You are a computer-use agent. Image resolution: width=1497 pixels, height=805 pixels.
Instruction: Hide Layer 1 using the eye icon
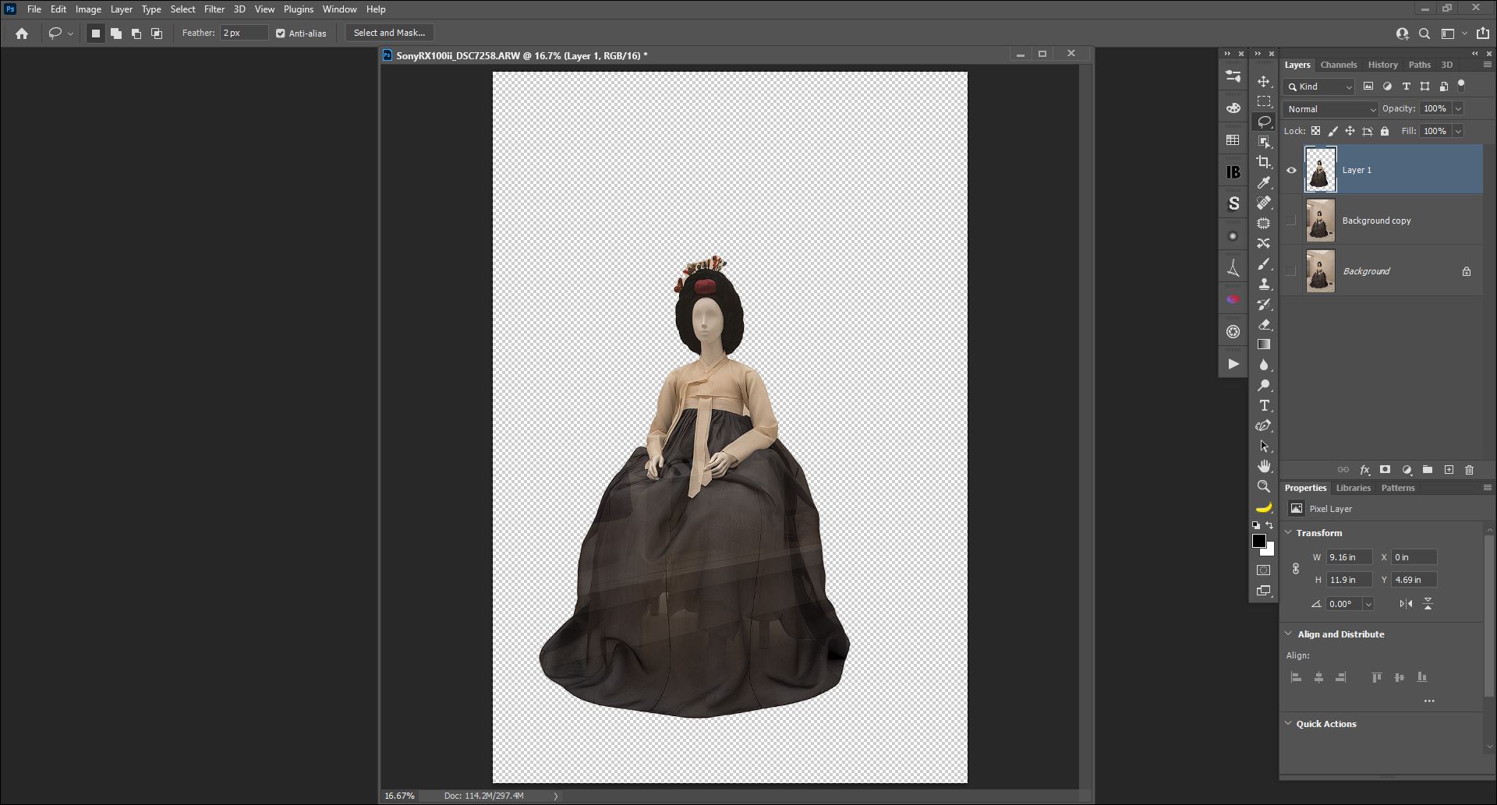[x=1291, y=170]
